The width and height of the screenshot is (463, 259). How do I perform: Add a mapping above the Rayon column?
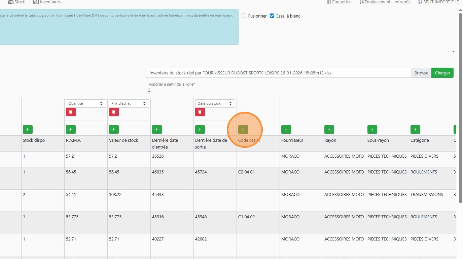(329, 129)
